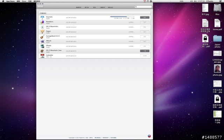Image resolution: width=224 pixels, height=140 pixels.
Task: Go back using the back arrow button
Action: tap(39, 7)
